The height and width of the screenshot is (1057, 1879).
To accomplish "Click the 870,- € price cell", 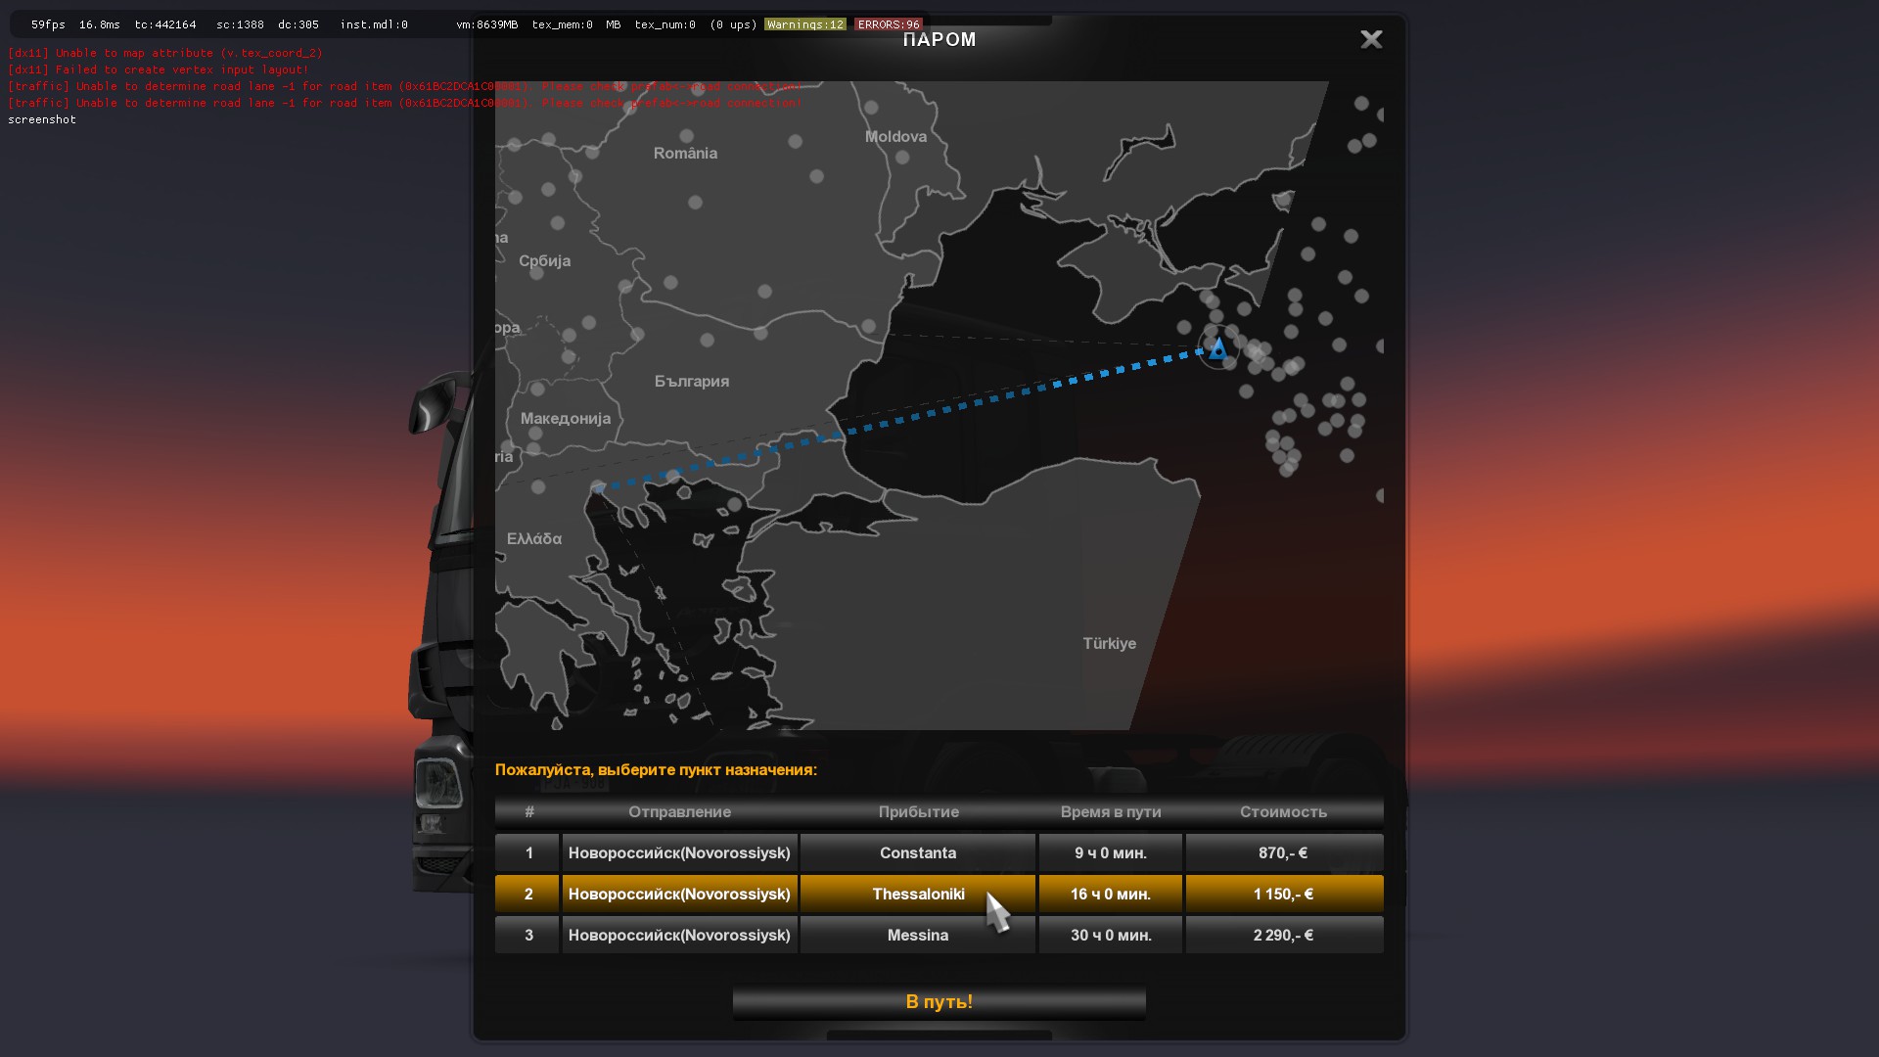I will pyautogui.click(x=1284, y=852).
